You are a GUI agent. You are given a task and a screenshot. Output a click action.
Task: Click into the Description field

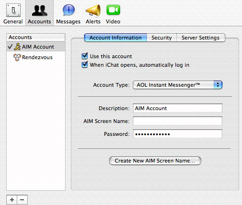coord(177,108)
